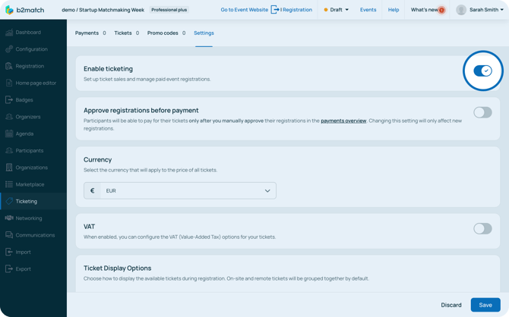Click the Marketplace list icon
This screenshot has height=317, width=509.
point(9,184)
